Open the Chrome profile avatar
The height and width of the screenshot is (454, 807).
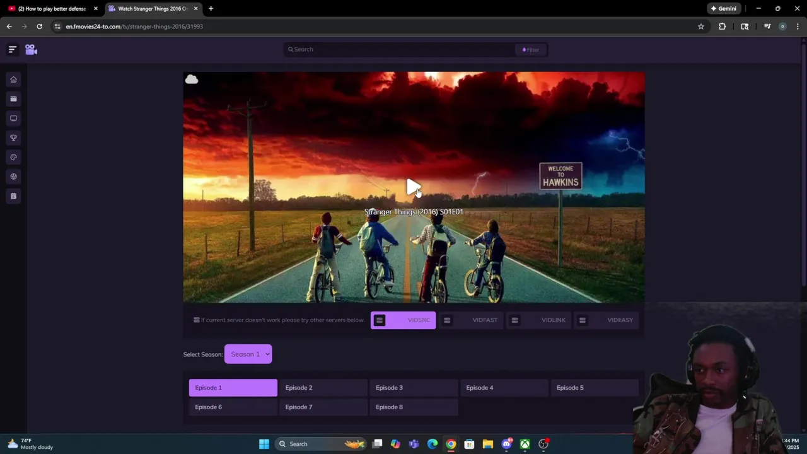point(782,26)
